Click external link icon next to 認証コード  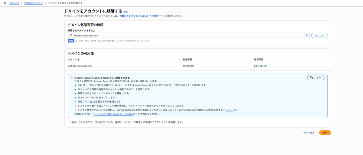click(91, 101)
